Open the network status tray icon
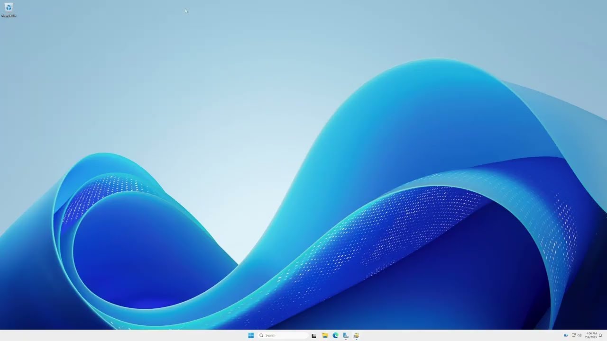Viewport: 607px width, 341px height. pos(573,335)
